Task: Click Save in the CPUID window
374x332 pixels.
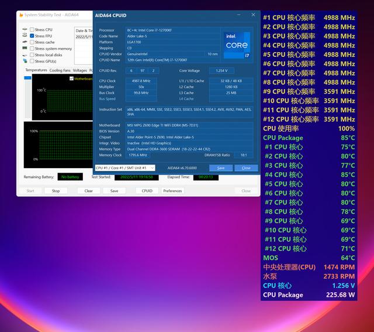Action: (x=220, y=168)
